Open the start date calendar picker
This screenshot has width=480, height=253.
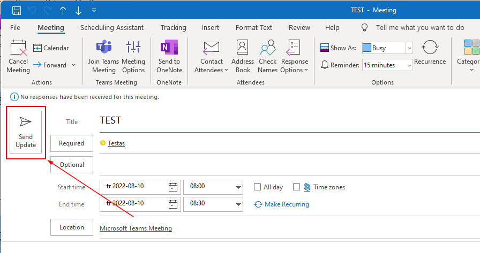[172, 187]
